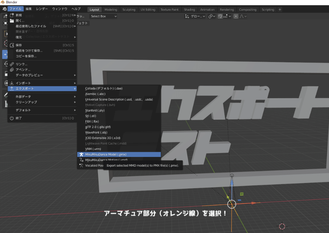Click the green armature bone handle square
This screenshot has width=329, height=233.
[242, 194]
